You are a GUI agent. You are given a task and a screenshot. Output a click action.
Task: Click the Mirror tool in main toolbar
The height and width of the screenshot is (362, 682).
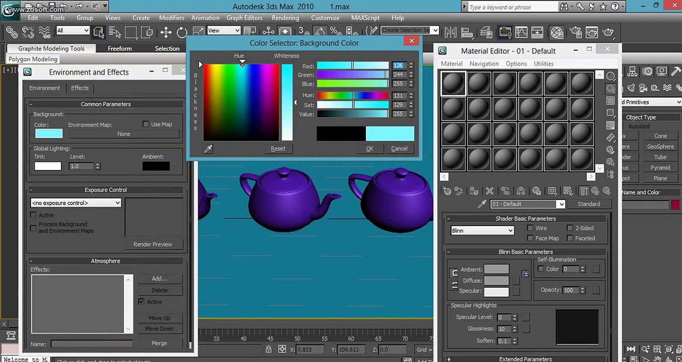click(450, 32)
